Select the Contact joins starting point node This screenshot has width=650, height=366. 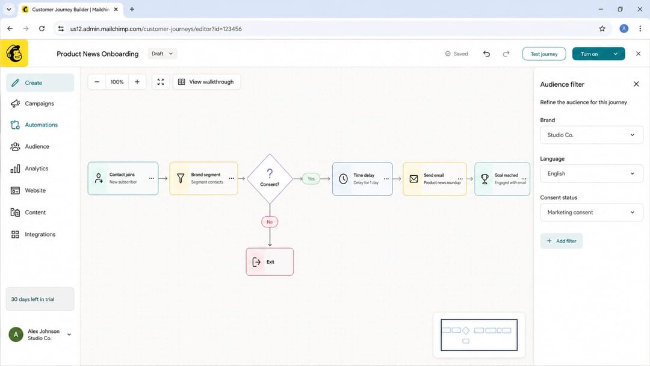click(123, 178)
